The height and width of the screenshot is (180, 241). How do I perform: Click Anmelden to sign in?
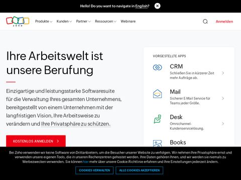pos(224,21)
